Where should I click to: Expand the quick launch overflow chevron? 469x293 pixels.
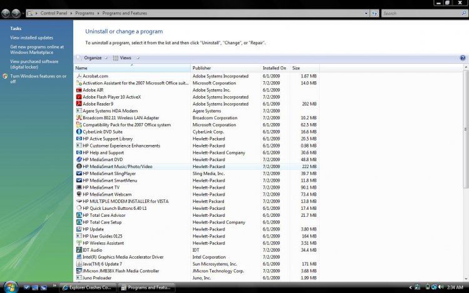tap(54, 286)
